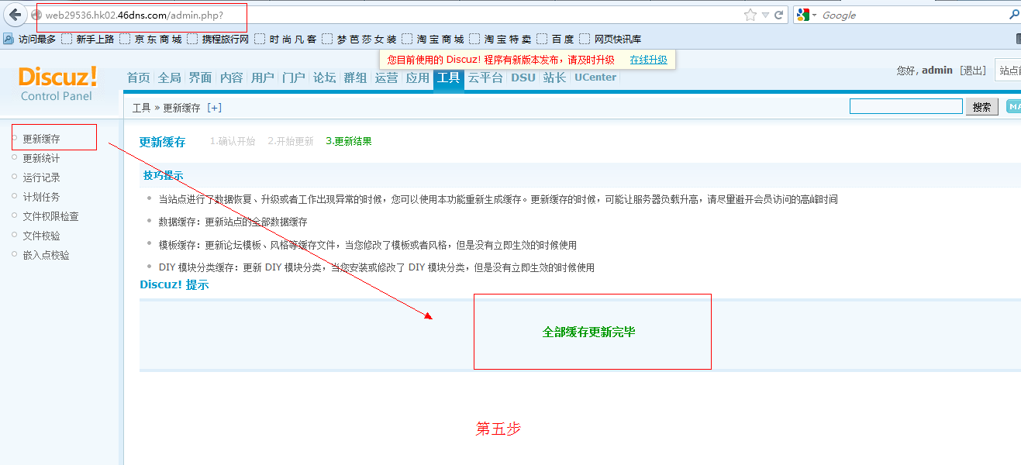Open the 应用 menu tab
Screen dimensions: 1021x465
click(418, 77)
